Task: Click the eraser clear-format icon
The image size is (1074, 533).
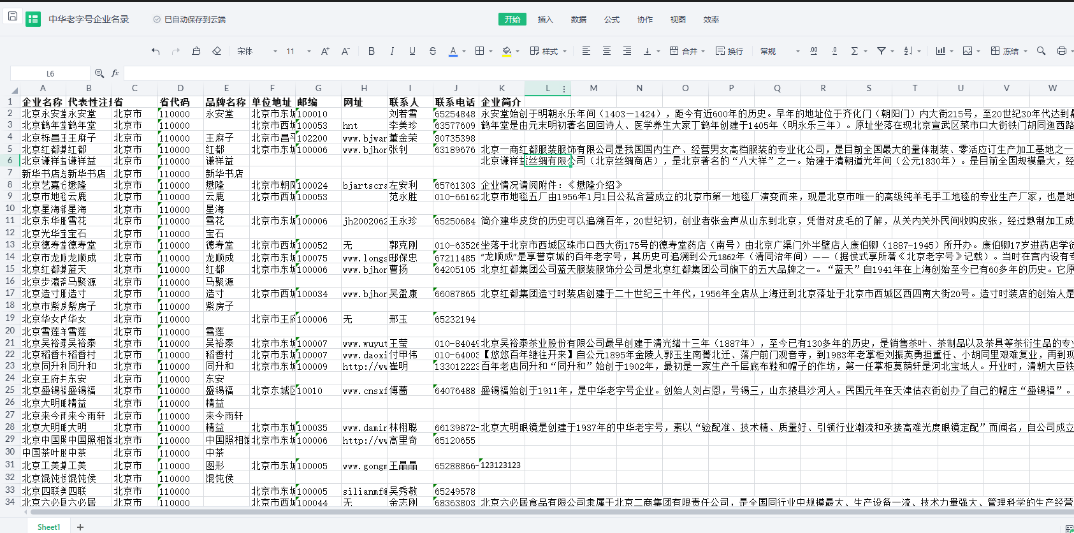Action: pyautogui.click(x=217, y=51)
